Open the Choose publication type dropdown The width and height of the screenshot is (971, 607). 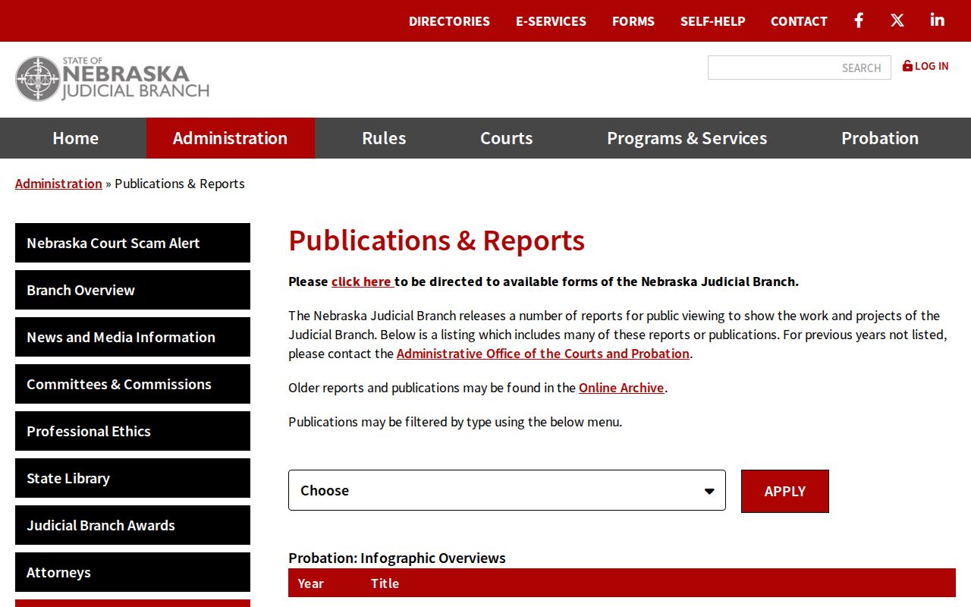(507, 490)
